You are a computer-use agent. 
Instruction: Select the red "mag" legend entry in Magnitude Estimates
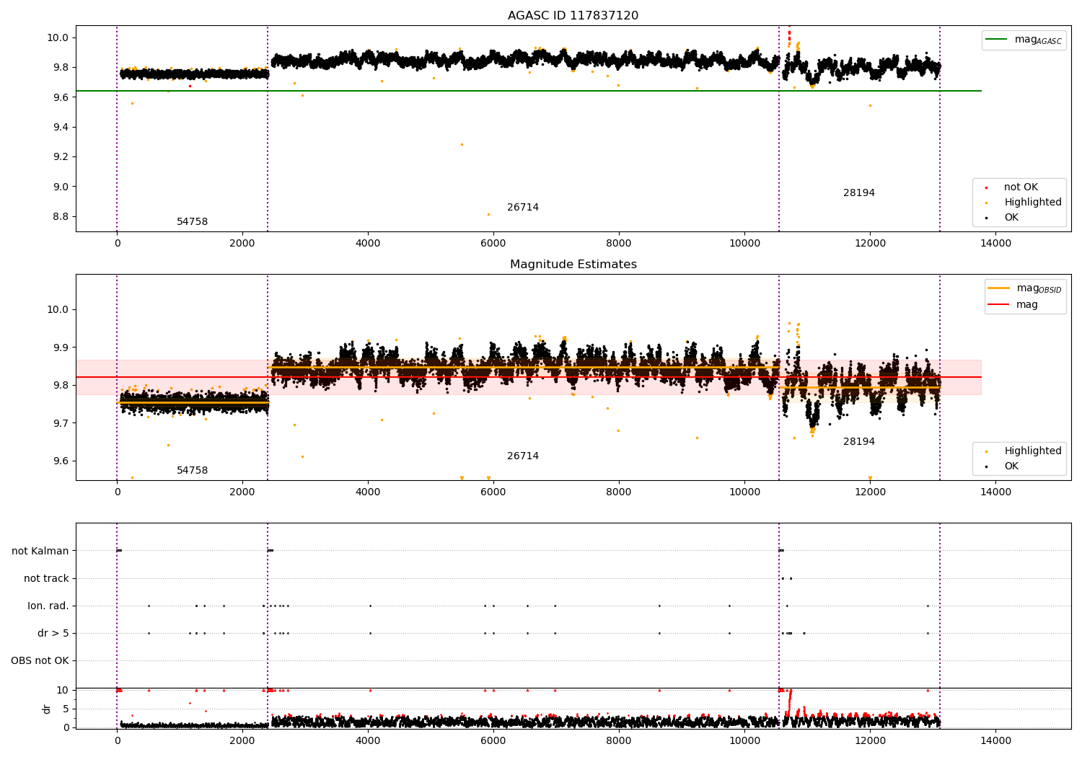pyautogui.click(x=1027, y=305)
